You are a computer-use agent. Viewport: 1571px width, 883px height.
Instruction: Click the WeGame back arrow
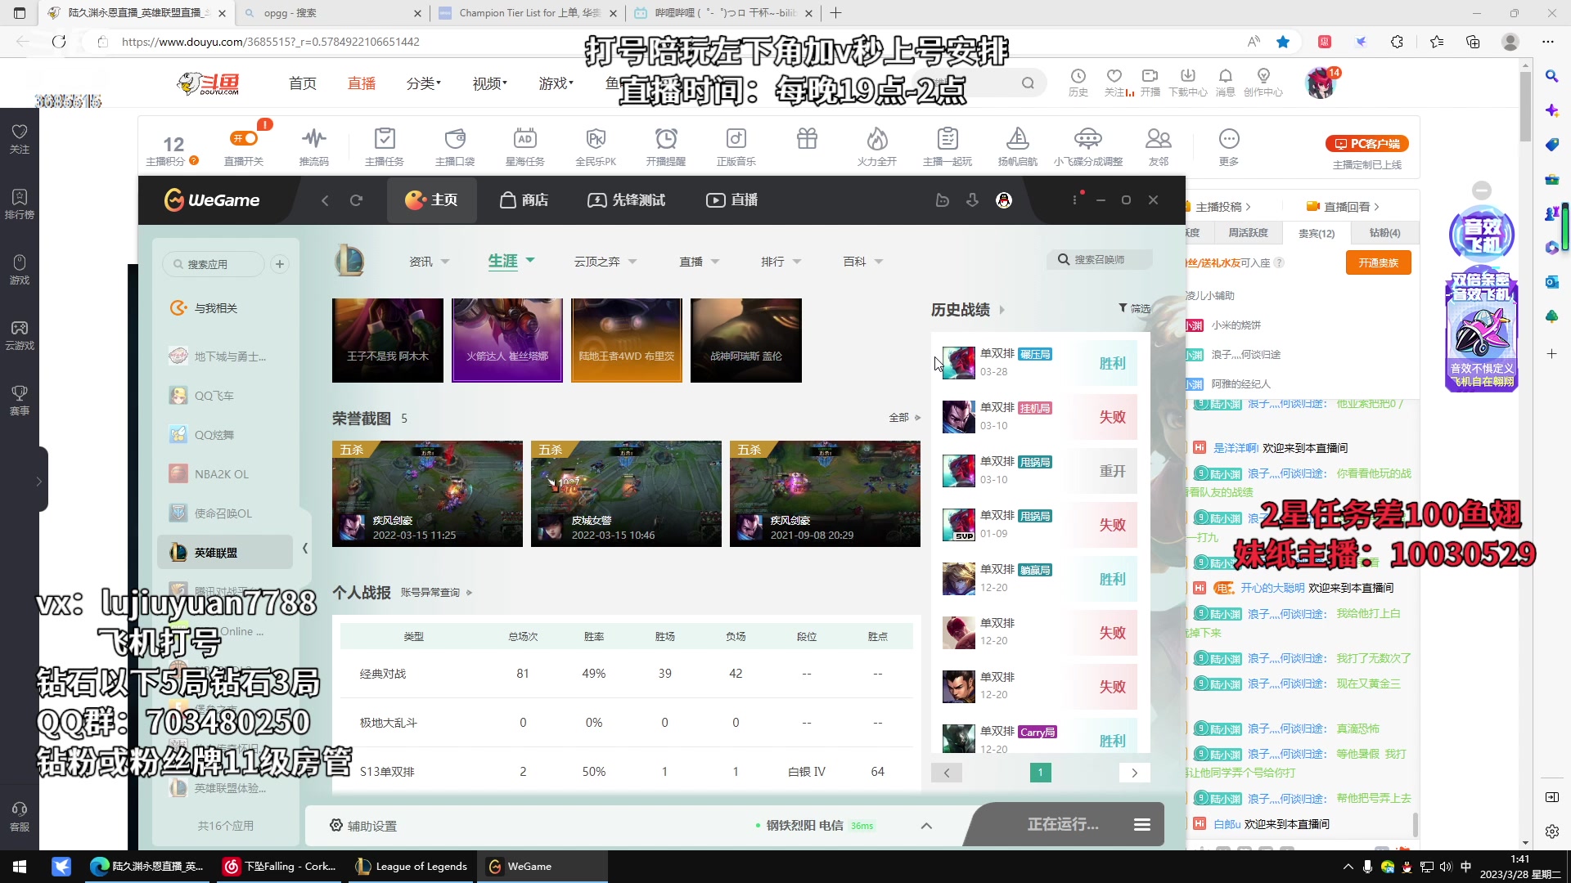(325, 200)
